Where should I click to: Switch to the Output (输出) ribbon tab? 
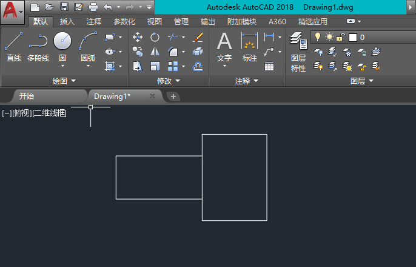pos(208,21)
